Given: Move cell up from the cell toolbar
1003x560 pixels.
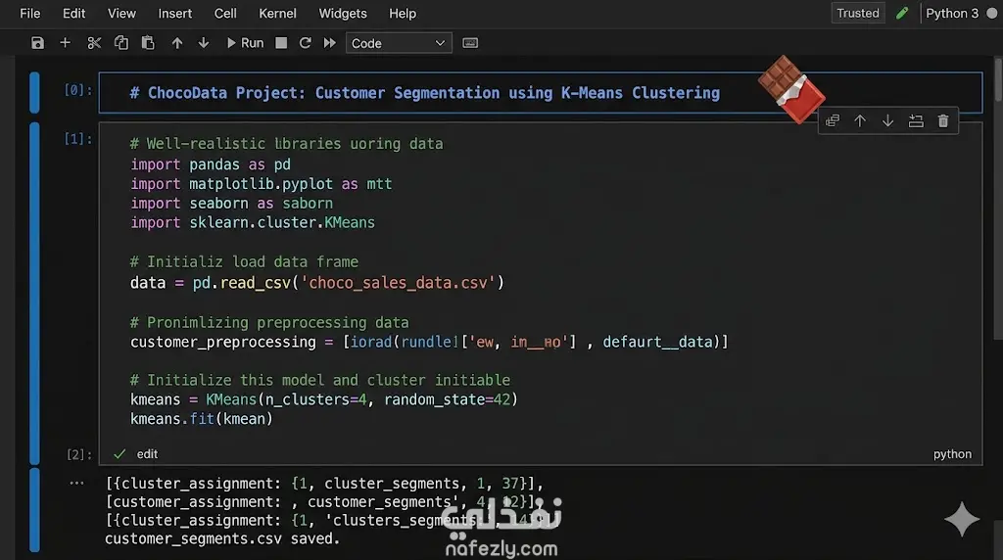Looking at the screenshot, I should pos(860,120).
